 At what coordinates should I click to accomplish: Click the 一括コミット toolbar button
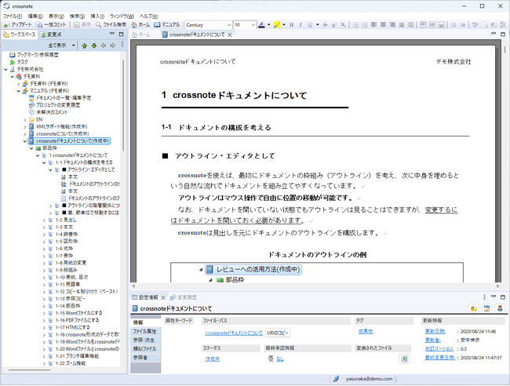click(x=57, y=25)
